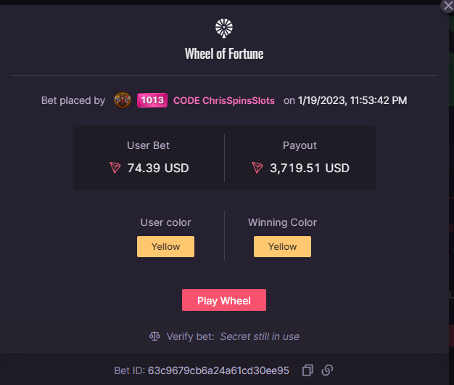The height and width of the screenshot is (385, 454).
Task: Click the player avatar image
Action: coord(122,100)
